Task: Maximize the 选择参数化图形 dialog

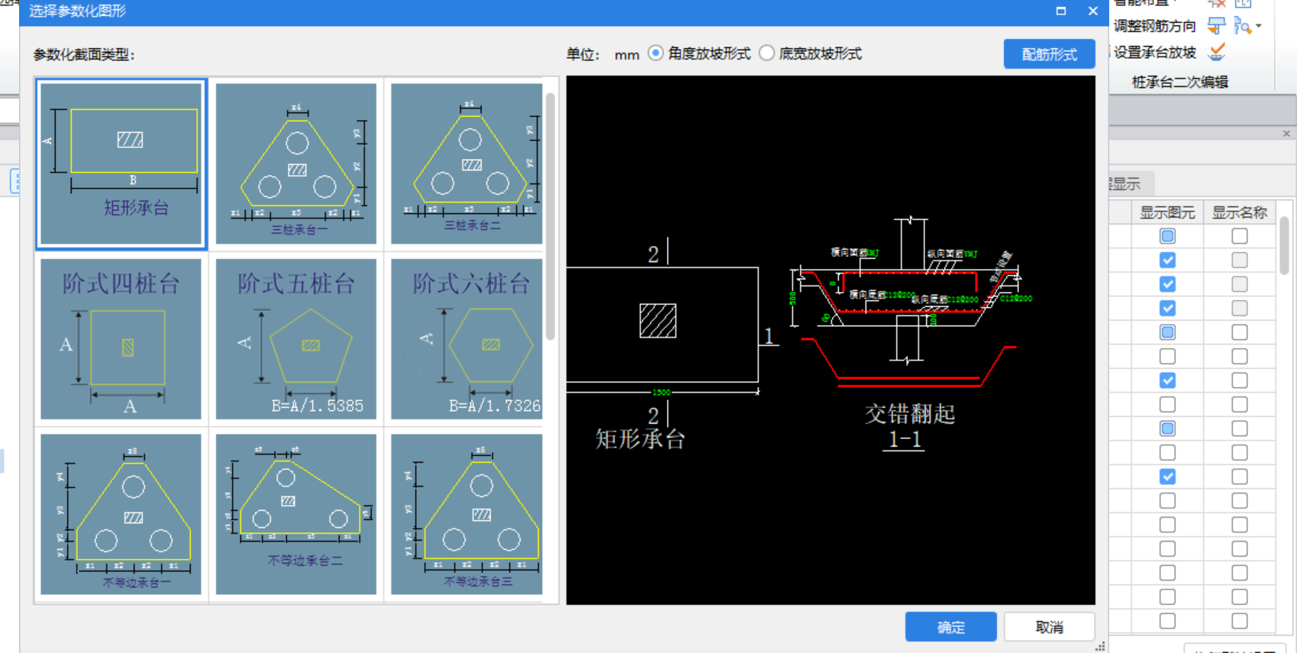Action: pos(1061,11)
